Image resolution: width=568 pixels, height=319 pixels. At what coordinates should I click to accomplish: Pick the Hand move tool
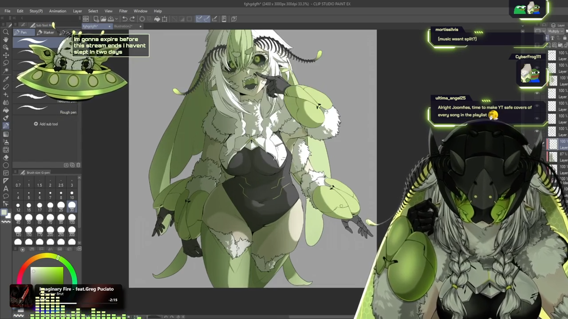tap(6, 39)
